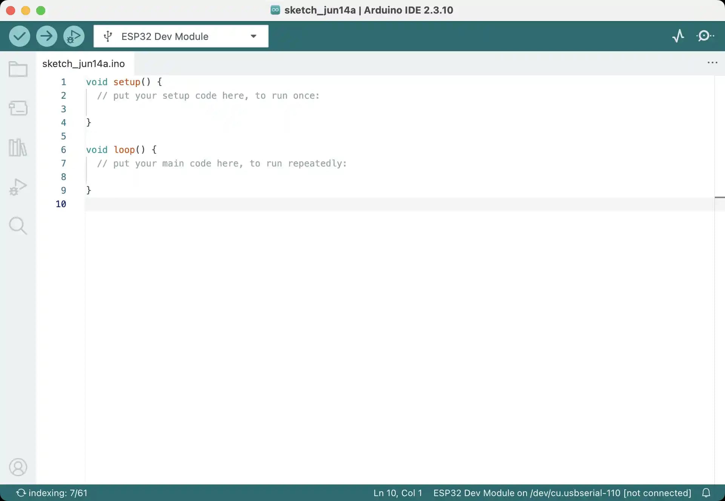Click the closing brace on line 4
The image size is (725, 501).
click(x=89, y=122)
